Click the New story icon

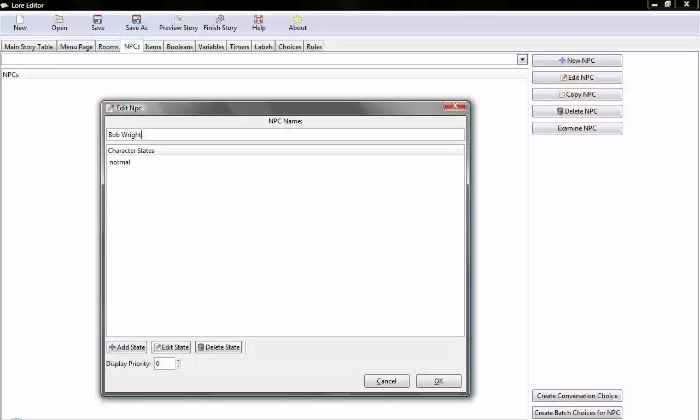[20, 19]
